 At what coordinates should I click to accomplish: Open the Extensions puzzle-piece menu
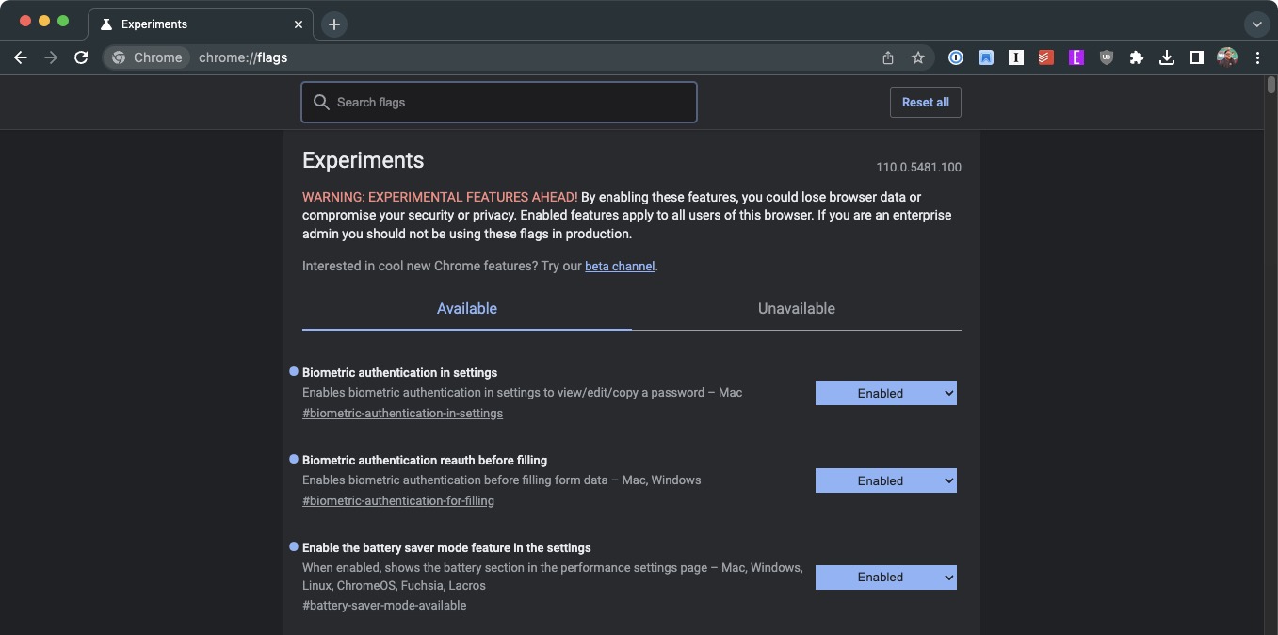point(1137,57)
